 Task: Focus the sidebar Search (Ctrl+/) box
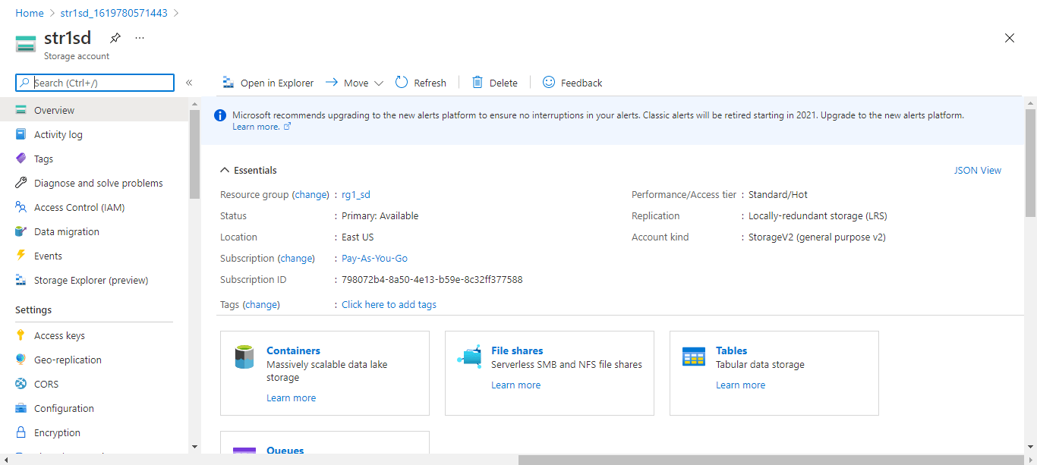95,83
